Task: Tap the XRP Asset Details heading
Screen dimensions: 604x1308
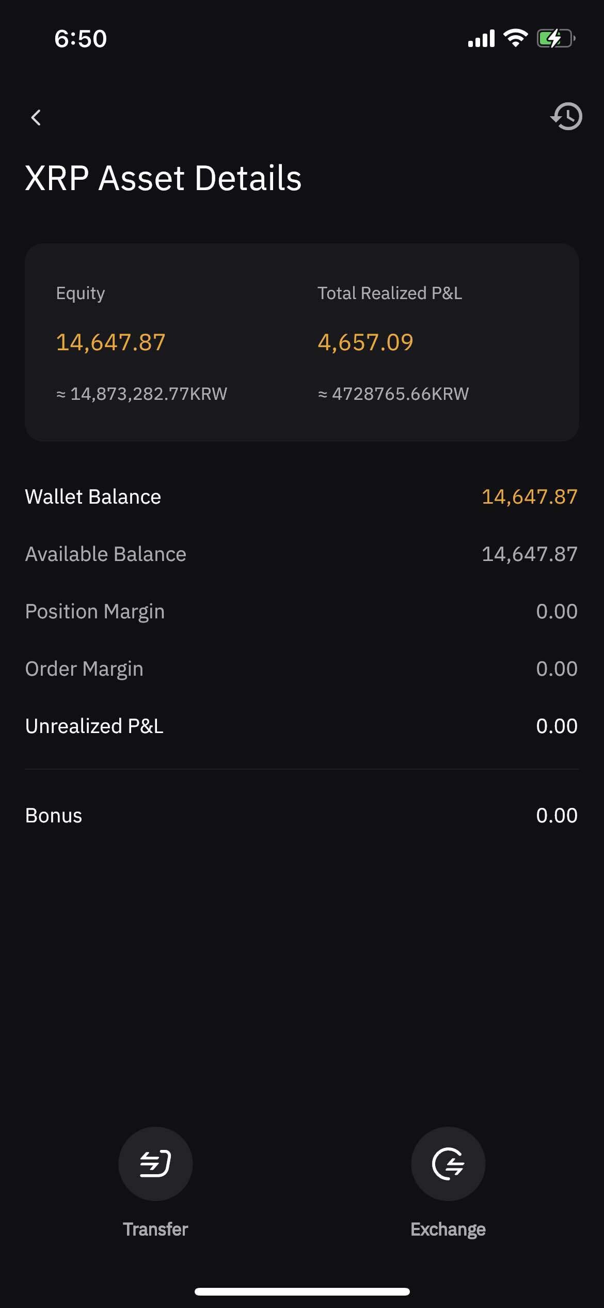Action: tap(163, 178)
